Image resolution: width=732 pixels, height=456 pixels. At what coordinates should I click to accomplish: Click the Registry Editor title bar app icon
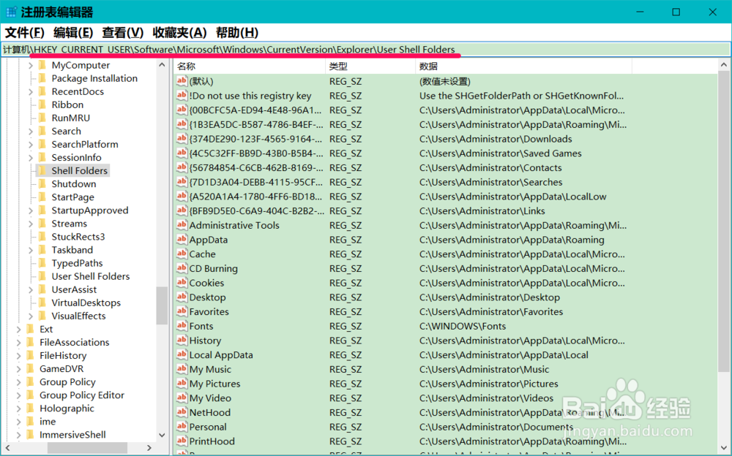11,12
